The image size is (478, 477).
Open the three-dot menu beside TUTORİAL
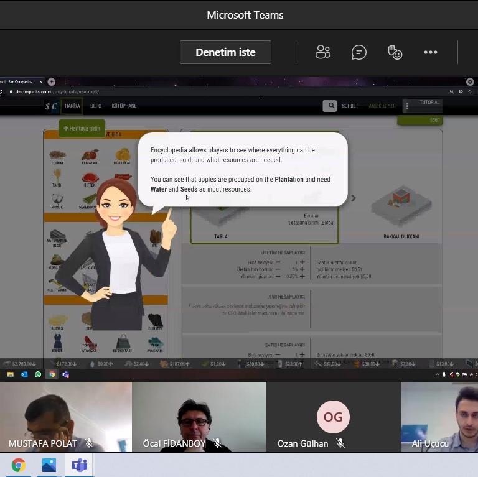[407, 106]
